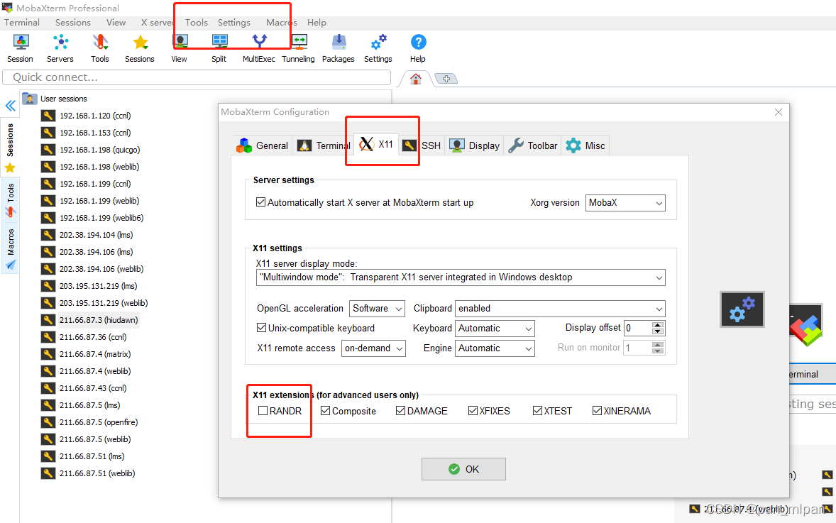Image resolution: width=836 pixels, height=523 pixels.
Task: Open the Servers toolbar icon
Action: tap(60, 48)
